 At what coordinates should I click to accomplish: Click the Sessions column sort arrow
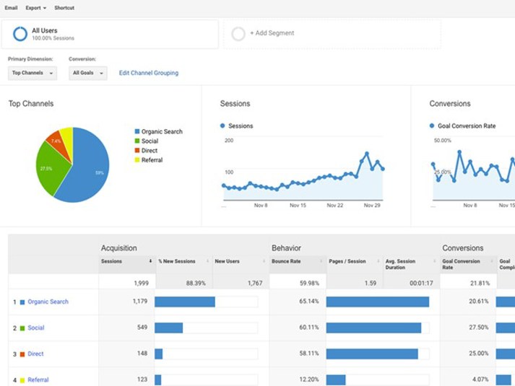click(x=150, y=261)
